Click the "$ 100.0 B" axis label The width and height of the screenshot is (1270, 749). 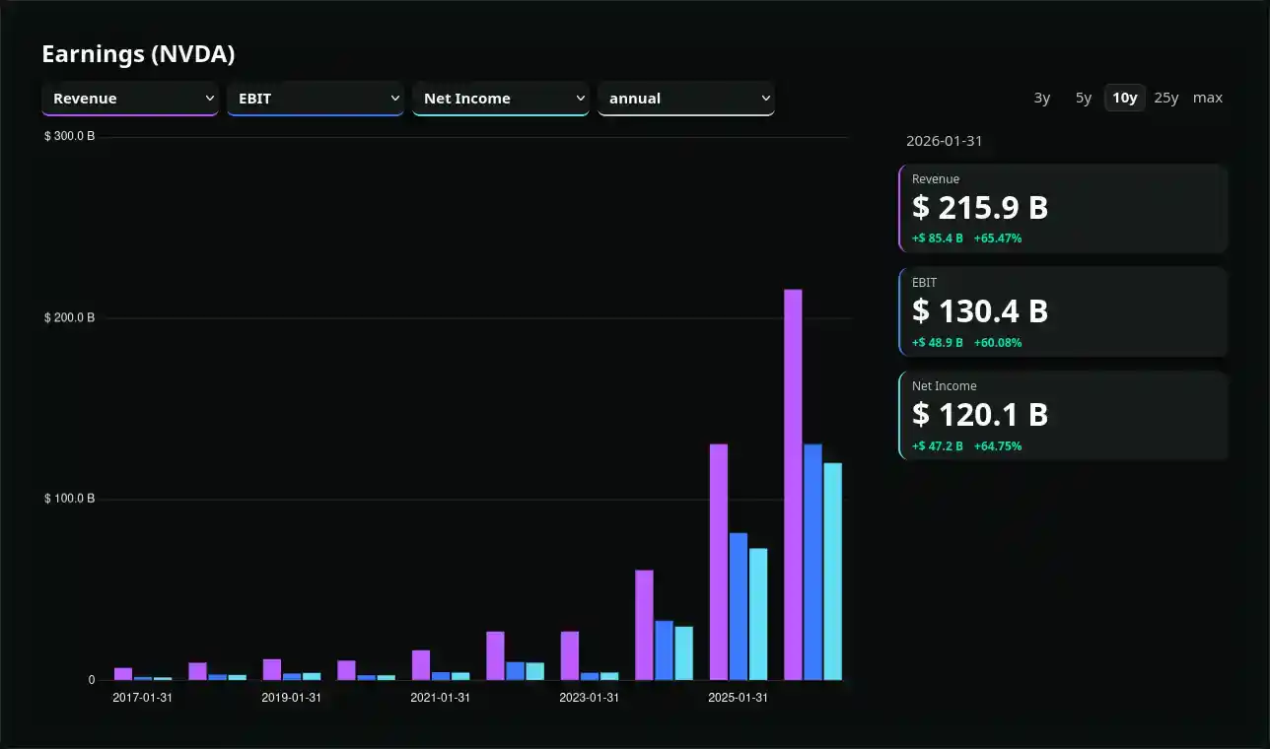[69, 499]
